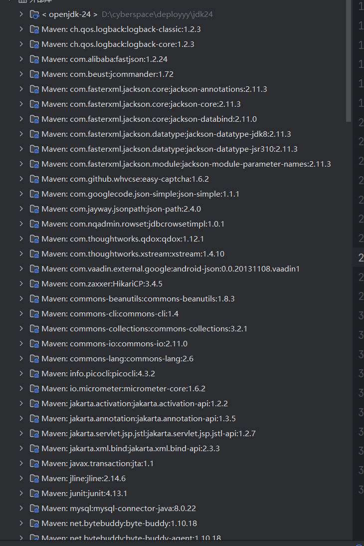Viewport: 364px width, 546px height.
Task: Click library icon beside easy-captcha:1.6.2
Action: tap(34, 179)
